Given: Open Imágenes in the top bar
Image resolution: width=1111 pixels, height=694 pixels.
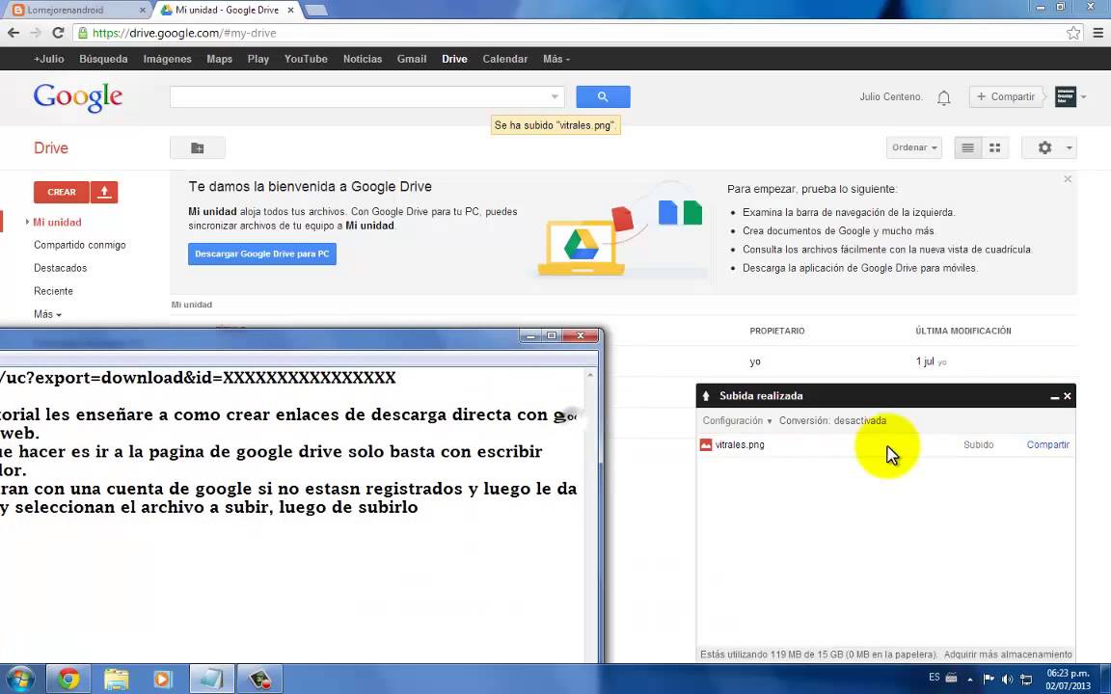Looking at the screenshot, I should [x=167, y=59].
